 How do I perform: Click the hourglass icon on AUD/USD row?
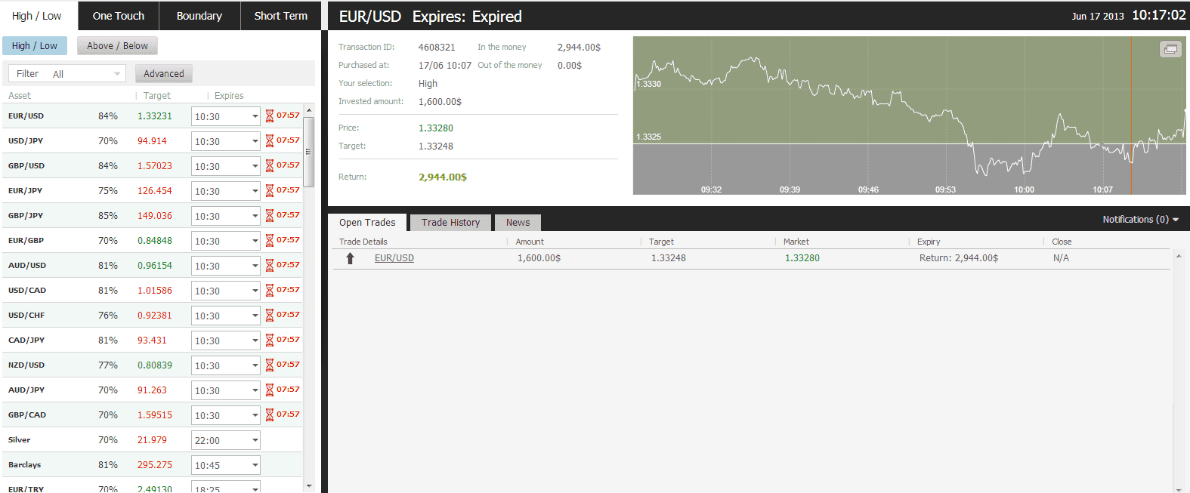(269, 266)
